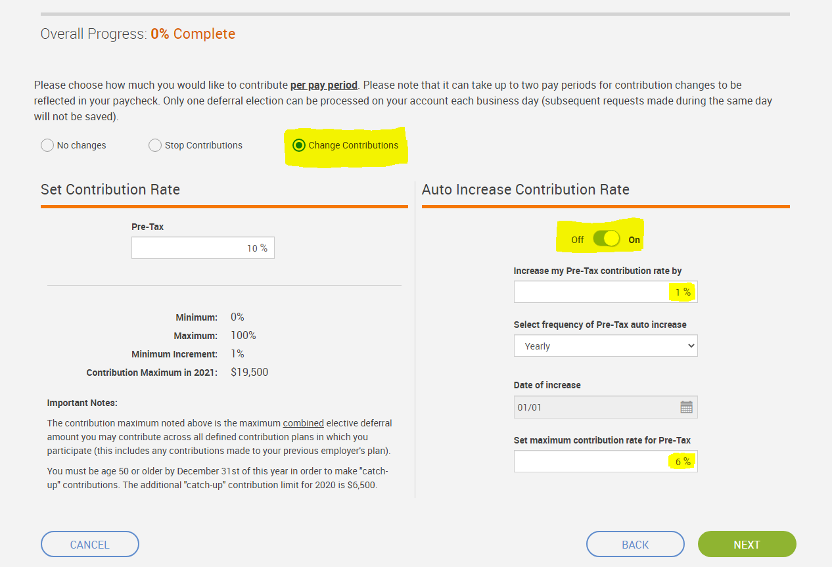Focus the Increase my Pre-Tax contribution rate field
The image size is (832, 567).
tap(605, 292)
